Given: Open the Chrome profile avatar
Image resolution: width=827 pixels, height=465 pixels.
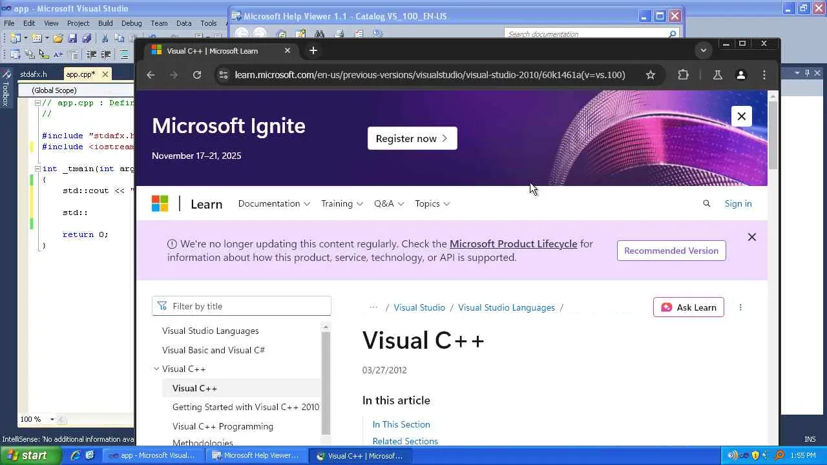Looking at the screenshot, I should click(x=741, y=75).
